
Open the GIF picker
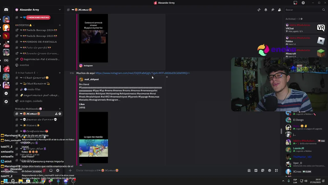tap(256, 170)
